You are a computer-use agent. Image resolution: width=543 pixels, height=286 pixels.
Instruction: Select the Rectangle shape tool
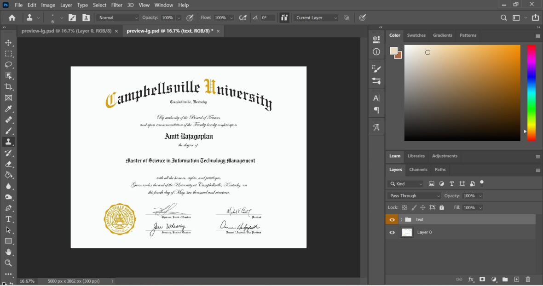tap(8, 241)
